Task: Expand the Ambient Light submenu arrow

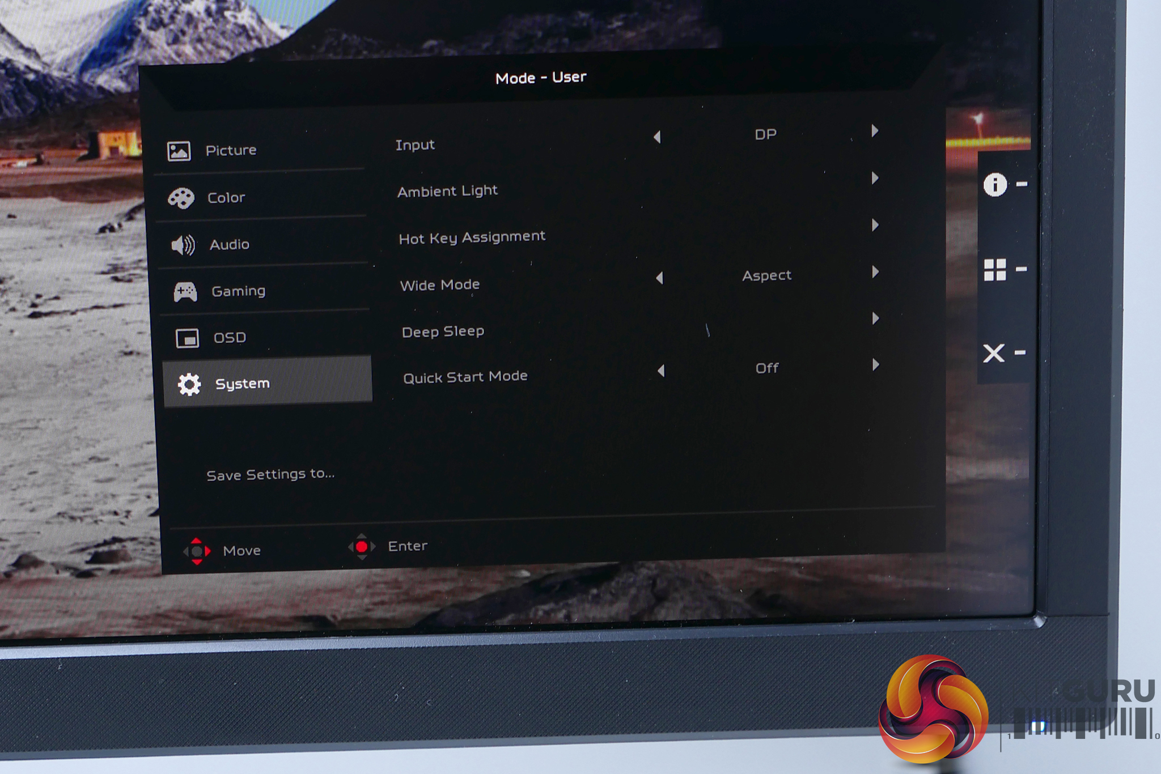Action: click(x=875, y=178)
